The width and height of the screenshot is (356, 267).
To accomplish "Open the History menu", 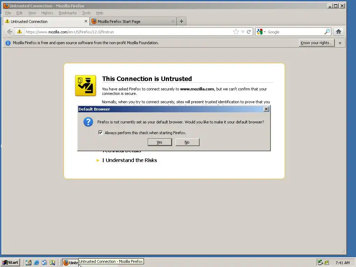I will tap(47, 13).
